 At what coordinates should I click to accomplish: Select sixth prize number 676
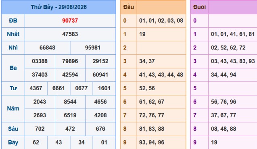[x=100, y=129]
